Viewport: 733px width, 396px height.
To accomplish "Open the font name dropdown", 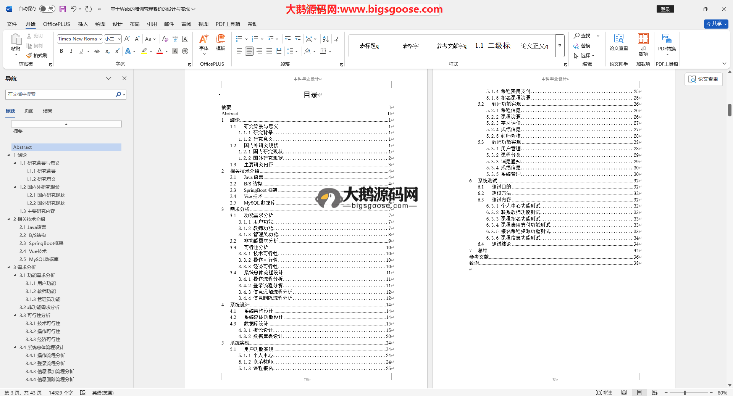I will 100,39.
